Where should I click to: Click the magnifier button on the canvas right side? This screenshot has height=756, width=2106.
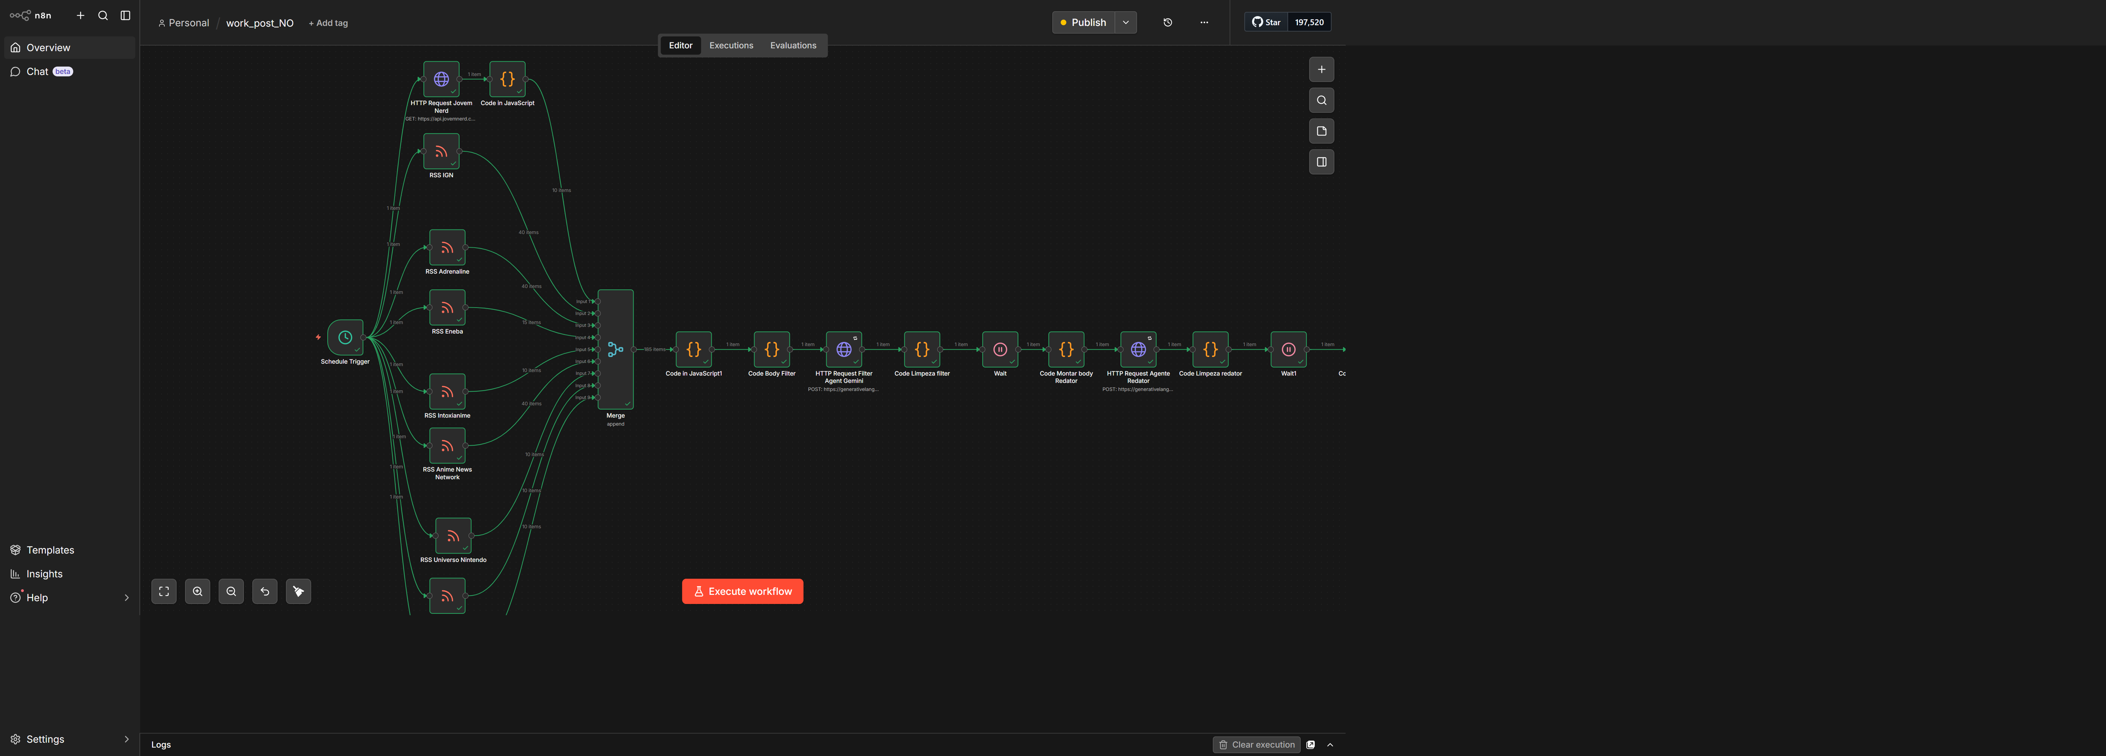pos(1321,101)
